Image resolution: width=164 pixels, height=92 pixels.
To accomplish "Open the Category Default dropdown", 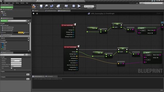I will pyautogui.click(x=16, y=61).
